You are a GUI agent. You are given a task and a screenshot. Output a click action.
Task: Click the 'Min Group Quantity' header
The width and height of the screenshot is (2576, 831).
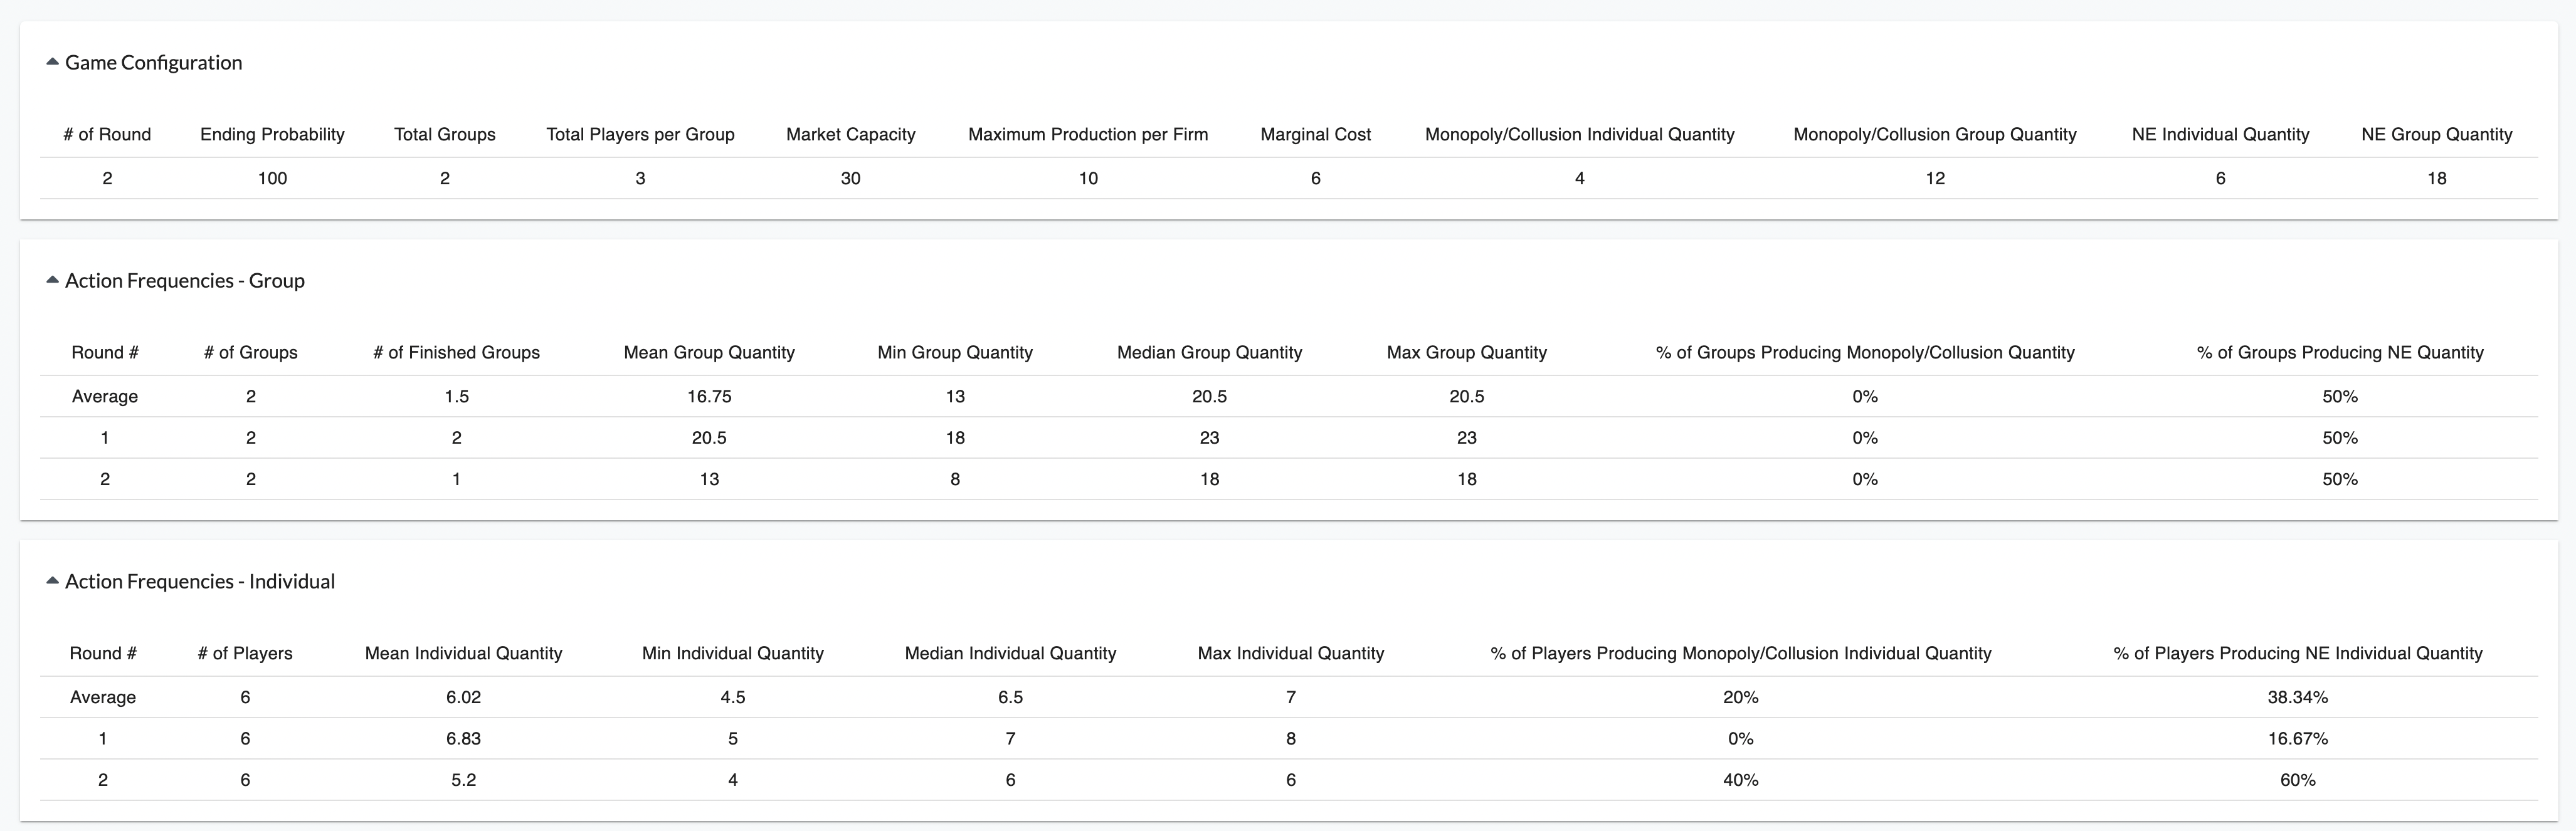[x=955, y=352]
